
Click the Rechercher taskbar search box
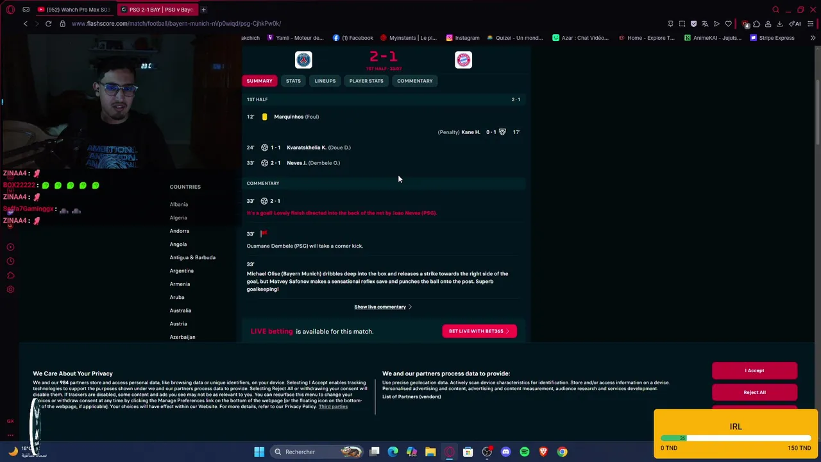pyautogui.click(x=317, y=452)
